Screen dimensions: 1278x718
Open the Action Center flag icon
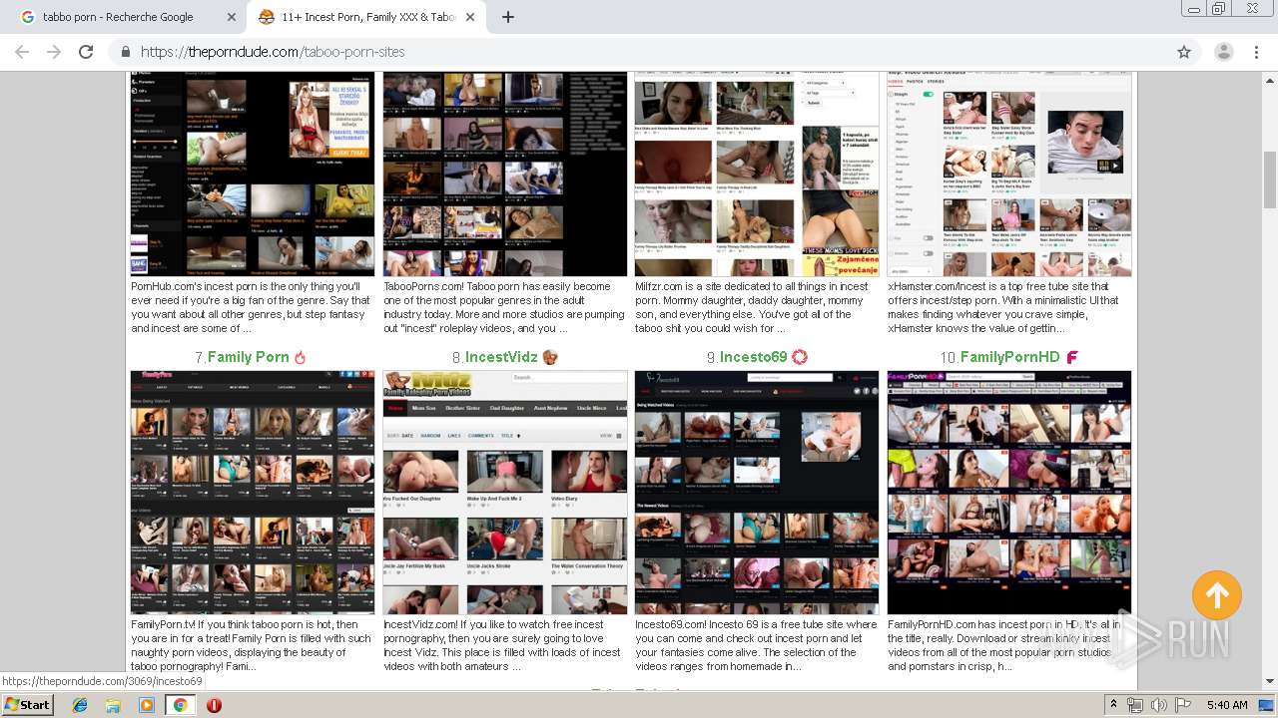pyautogui.click(x=1182, y=705)
